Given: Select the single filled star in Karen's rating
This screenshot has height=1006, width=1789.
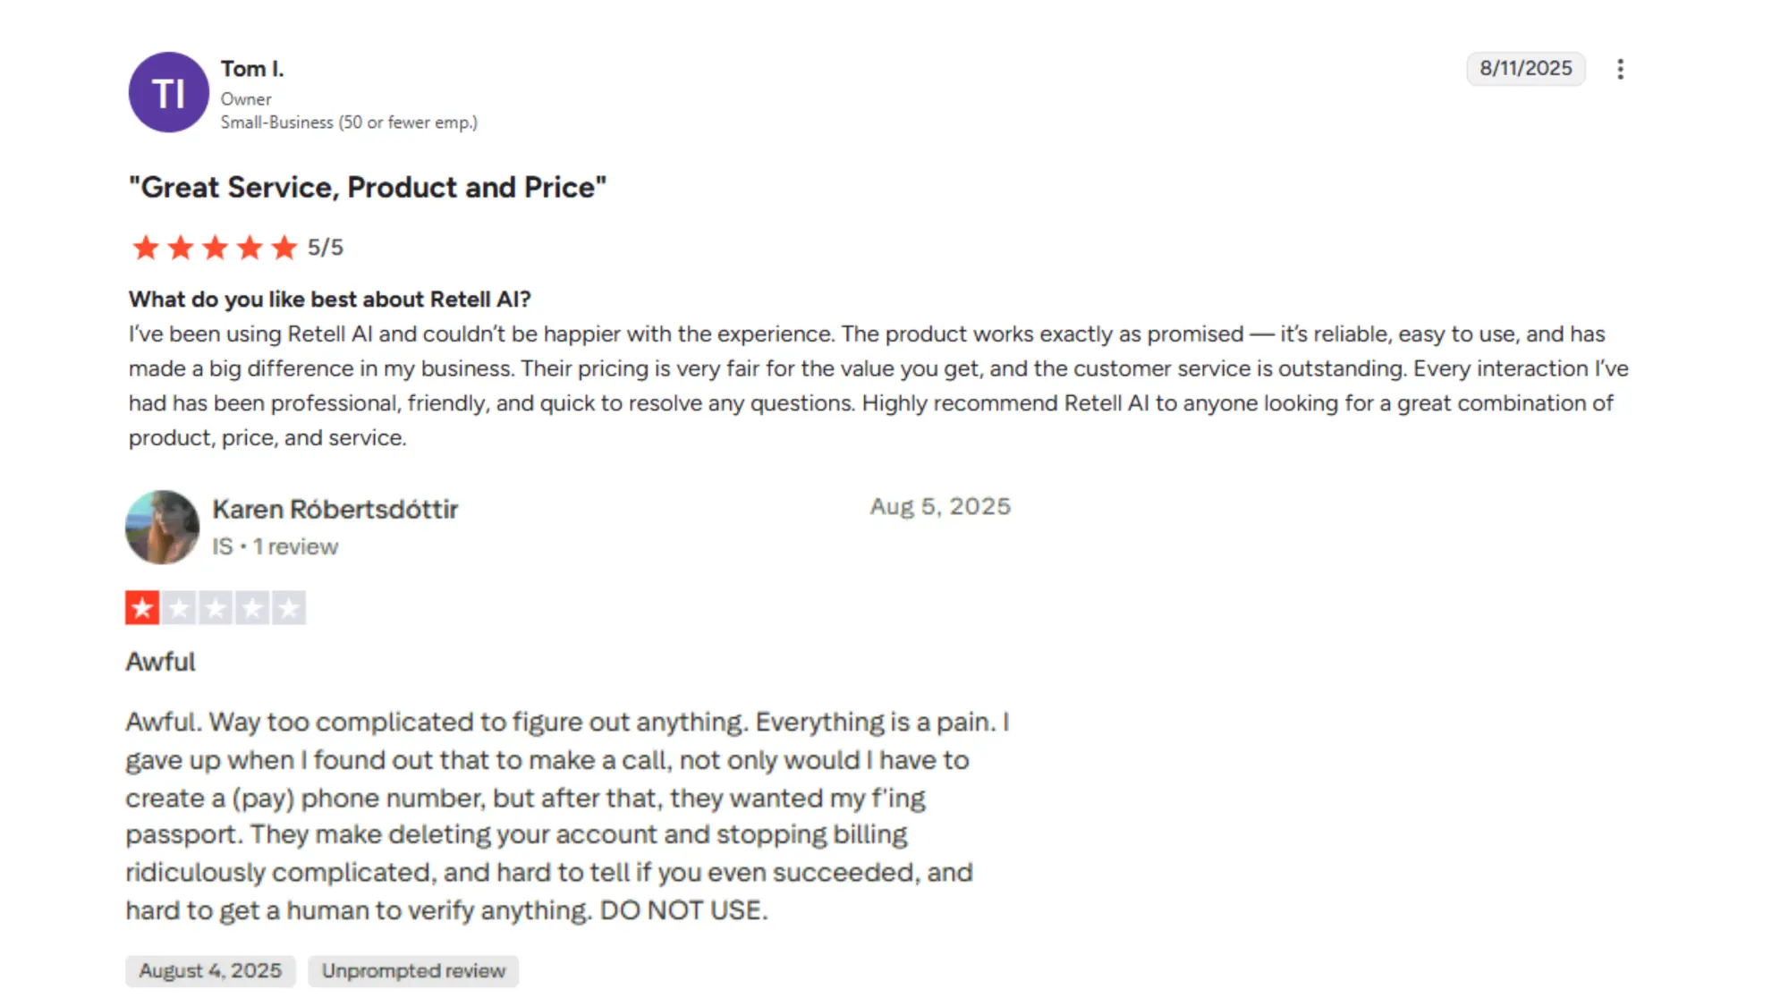Looking at the screenshot, I should 144,606.
